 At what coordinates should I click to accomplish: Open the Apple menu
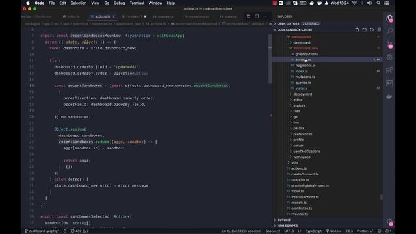[27, 3]
